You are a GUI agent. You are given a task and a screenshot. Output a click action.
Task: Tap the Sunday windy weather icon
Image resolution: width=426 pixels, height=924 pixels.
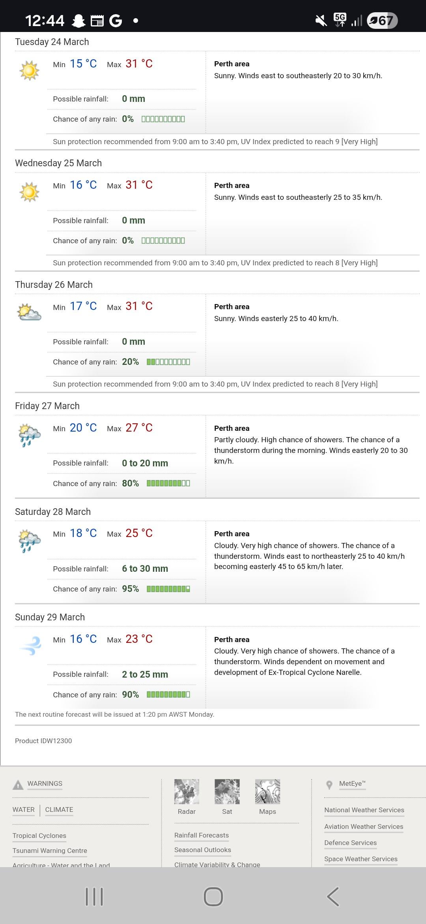(30, 646)
